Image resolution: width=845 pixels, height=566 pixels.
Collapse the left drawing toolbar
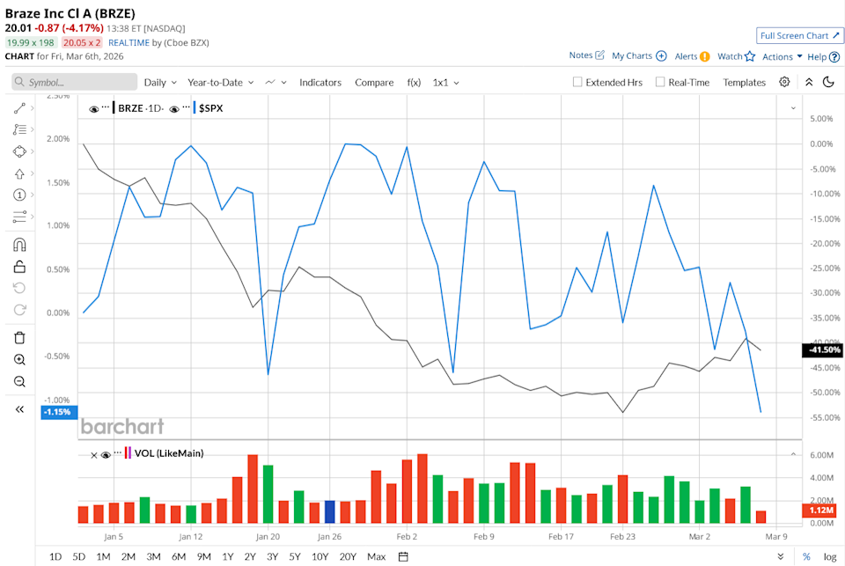(x=19, y=409)
